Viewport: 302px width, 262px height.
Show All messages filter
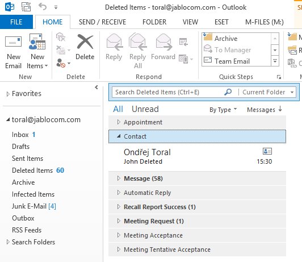(x=118, y=109)
